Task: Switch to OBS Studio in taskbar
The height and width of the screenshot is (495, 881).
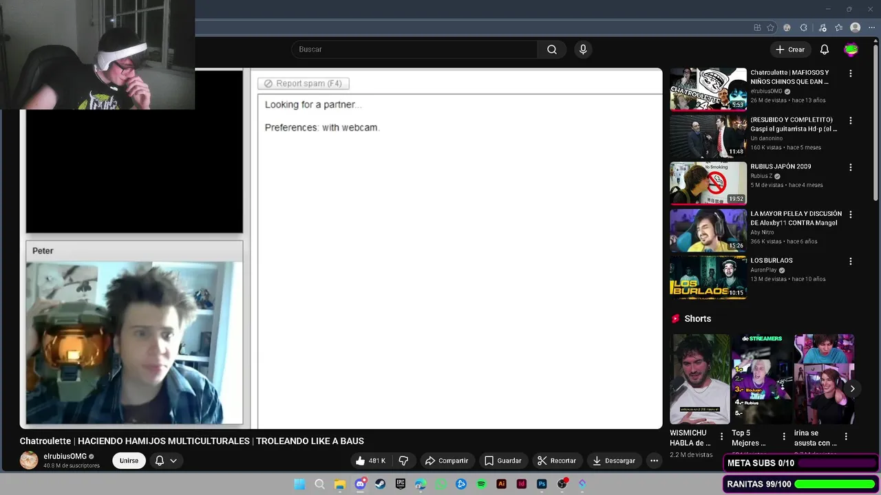Action: point(562,484)
